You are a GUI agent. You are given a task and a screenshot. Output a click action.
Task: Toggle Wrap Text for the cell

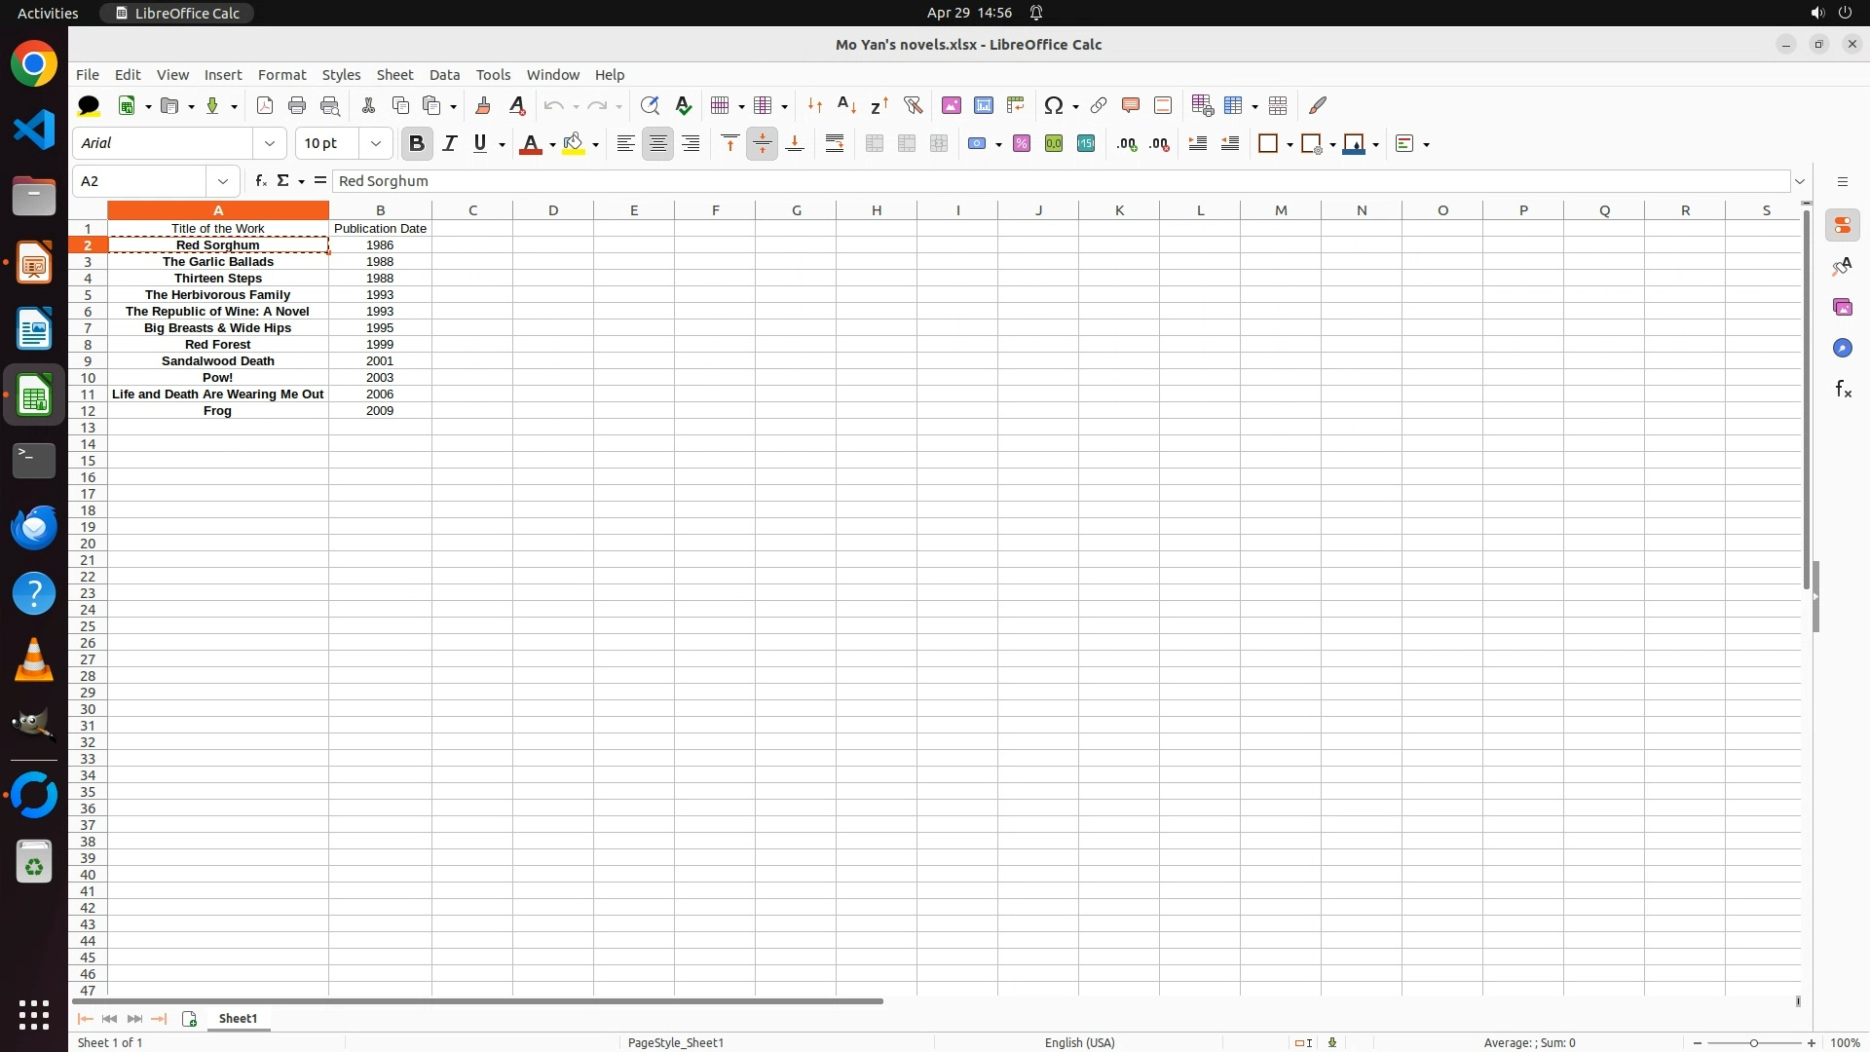(x=835, y=144)
